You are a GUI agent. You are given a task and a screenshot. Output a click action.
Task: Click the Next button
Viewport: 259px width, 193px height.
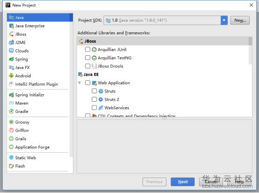[x=183, y=182]
